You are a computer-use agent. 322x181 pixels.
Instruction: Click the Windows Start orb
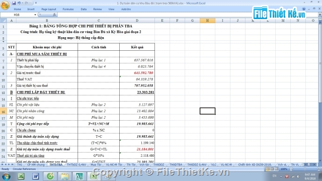(x=6, y=176)
